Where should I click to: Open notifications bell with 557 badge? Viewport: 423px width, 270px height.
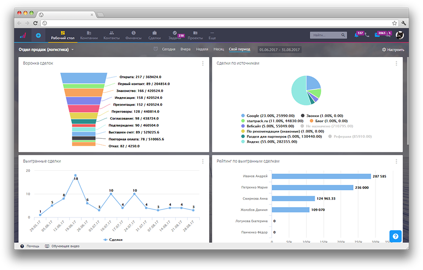(x=357, y=35)
